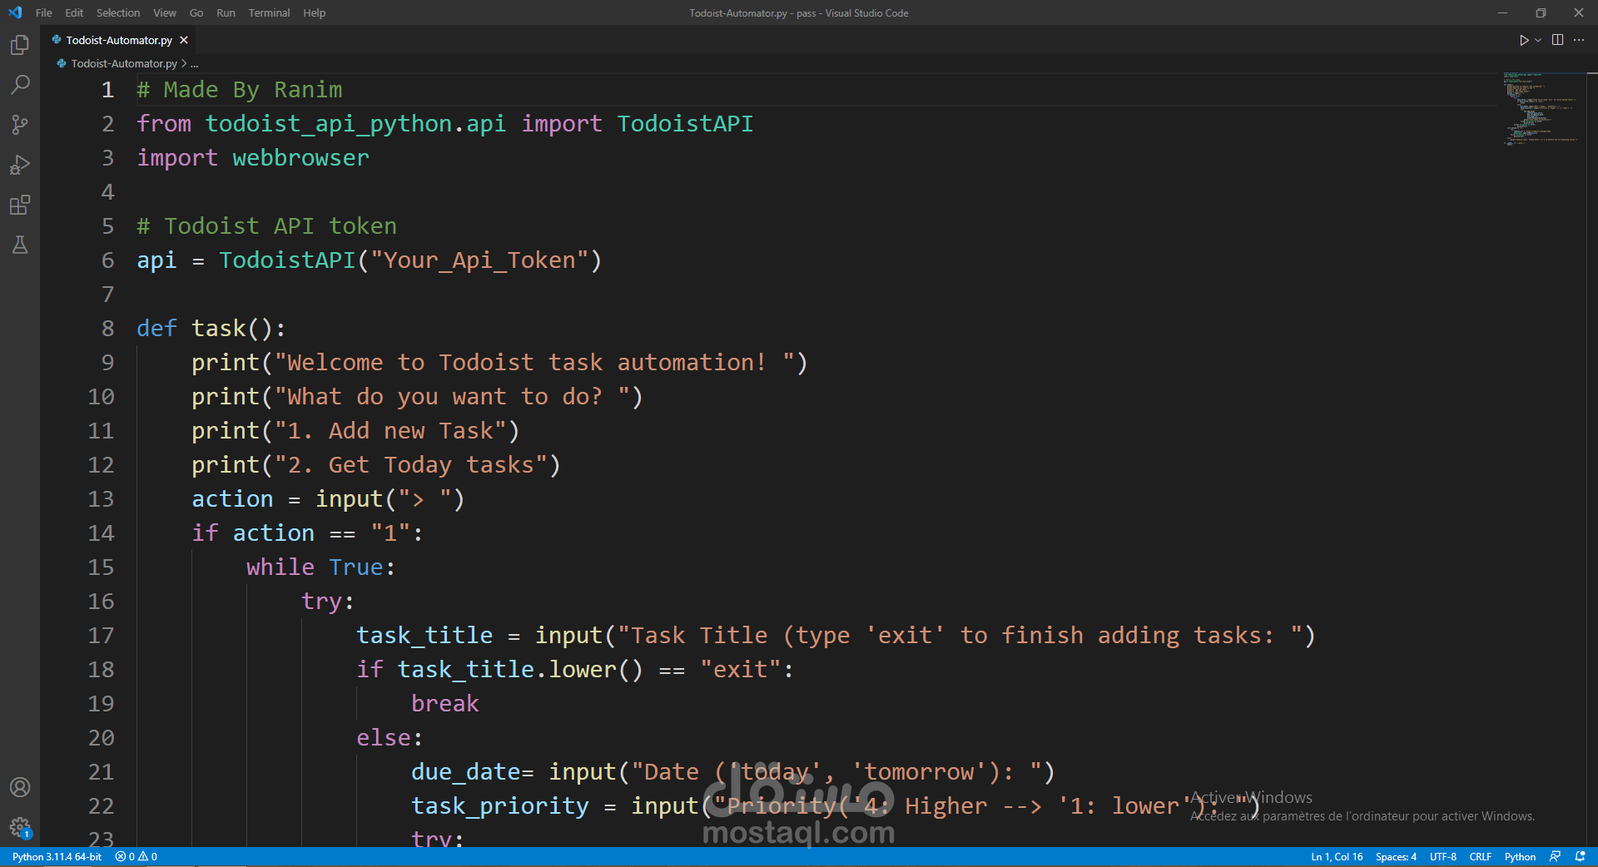Image resolution: width=1598 pixels, height=867 pixels.
Task: Click '# Todoist API token' comment
Action: coord(267,226)
